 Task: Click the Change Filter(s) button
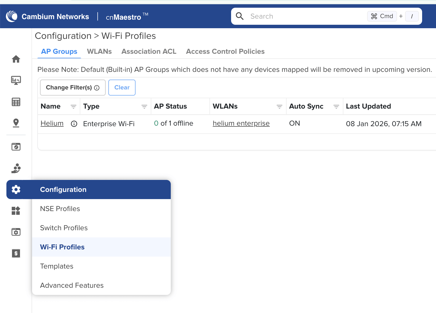[x=73, y=88]
